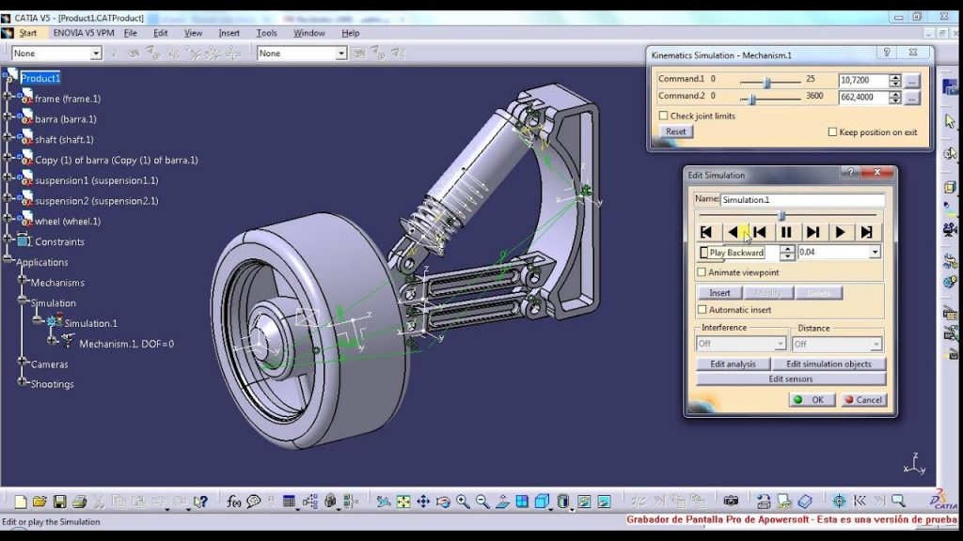Open the Start menu
The height and width of the screenshot is (541, 963).
[27, 33]
